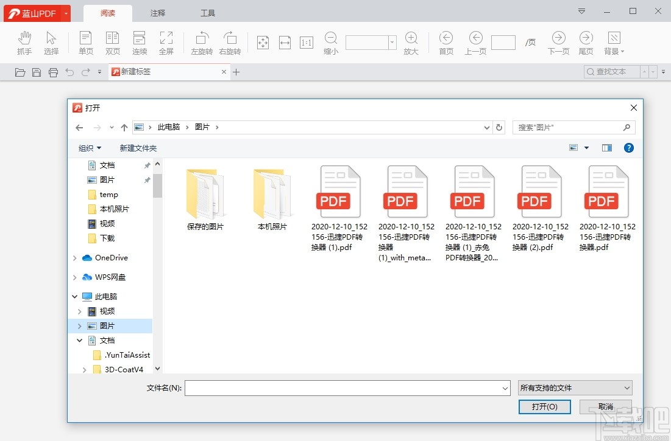Select the 抓手 (hand pan) tool
This screenshot has height=441, width=671.
click(24, 42)
